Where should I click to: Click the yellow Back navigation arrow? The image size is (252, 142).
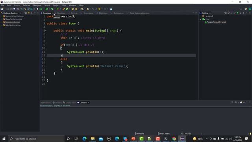pyautogui.click(x=99, y=9)
